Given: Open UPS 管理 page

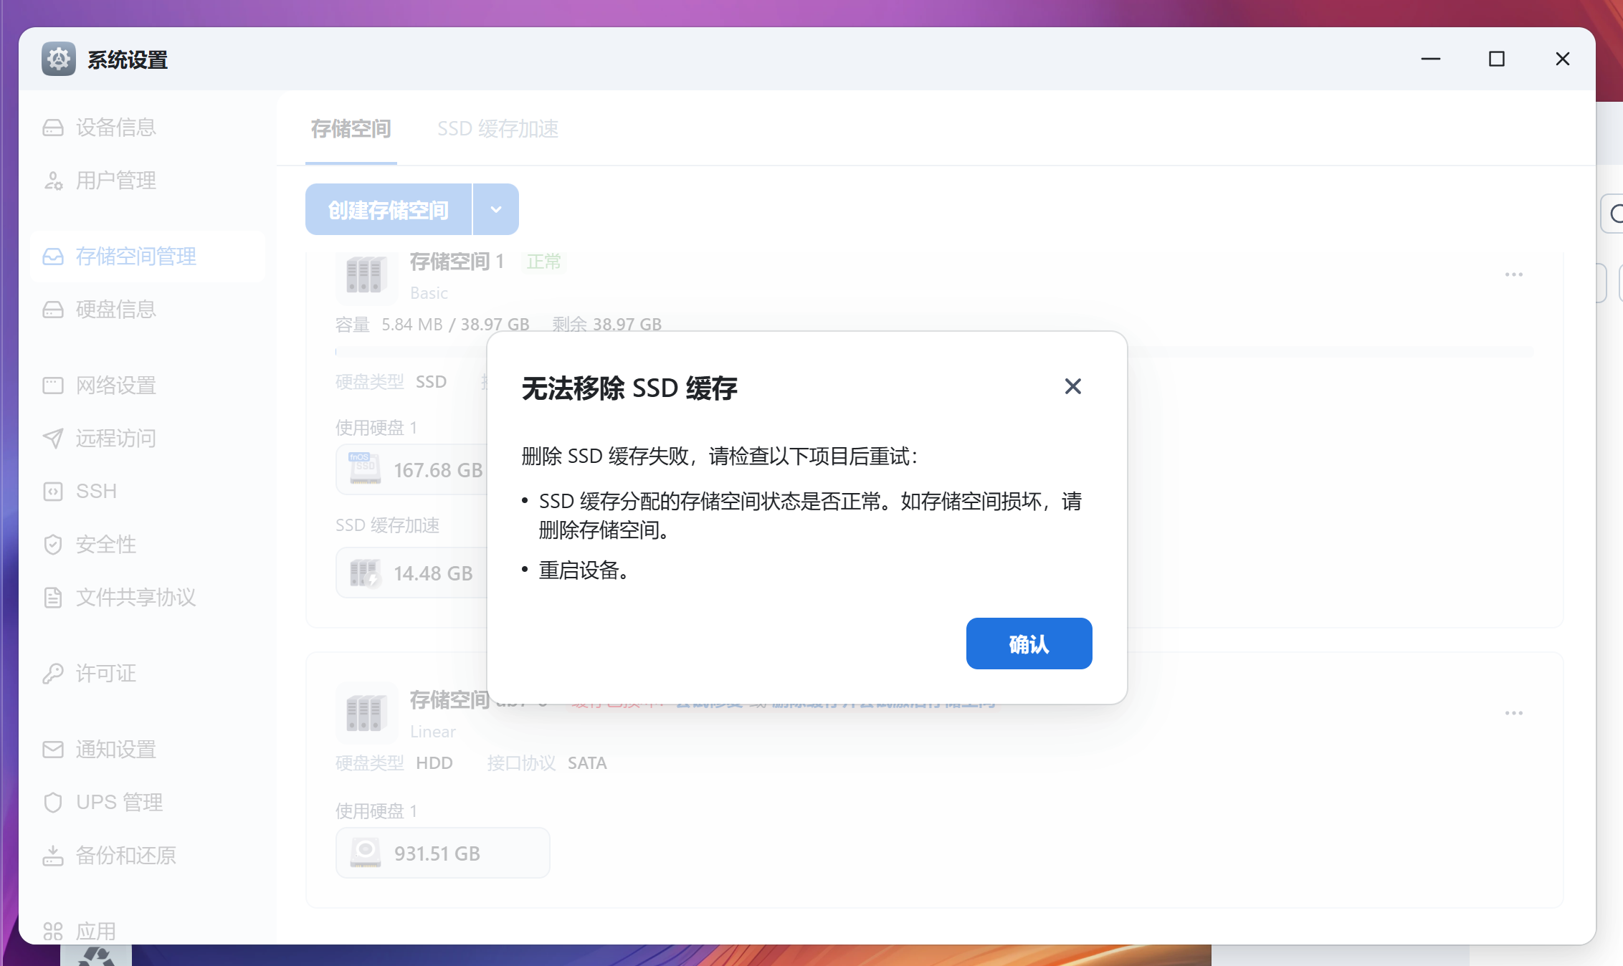Looking at the screenshot, I should pos(119,802).
